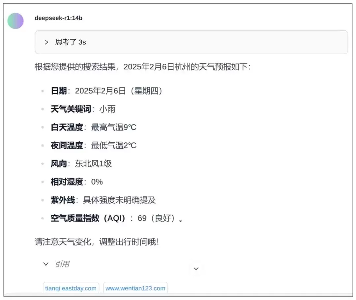Click the tianqi.eastday.com source chip tab
This screenshot has height=300, width=356.
pos(71,288)
